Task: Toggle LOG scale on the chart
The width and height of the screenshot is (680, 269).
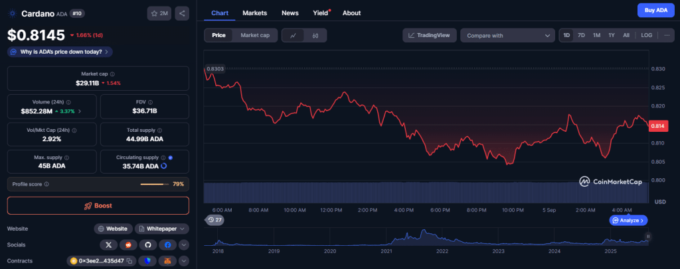Action: (646, 36)
